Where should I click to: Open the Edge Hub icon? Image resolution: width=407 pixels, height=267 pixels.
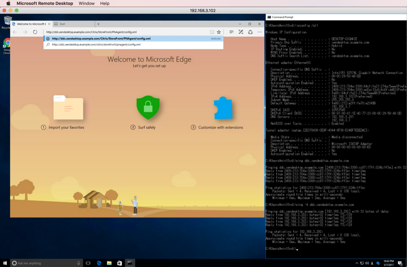(231, 32)
